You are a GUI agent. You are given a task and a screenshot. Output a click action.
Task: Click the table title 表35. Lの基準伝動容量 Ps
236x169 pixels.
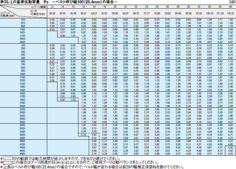tap(24, 2)
